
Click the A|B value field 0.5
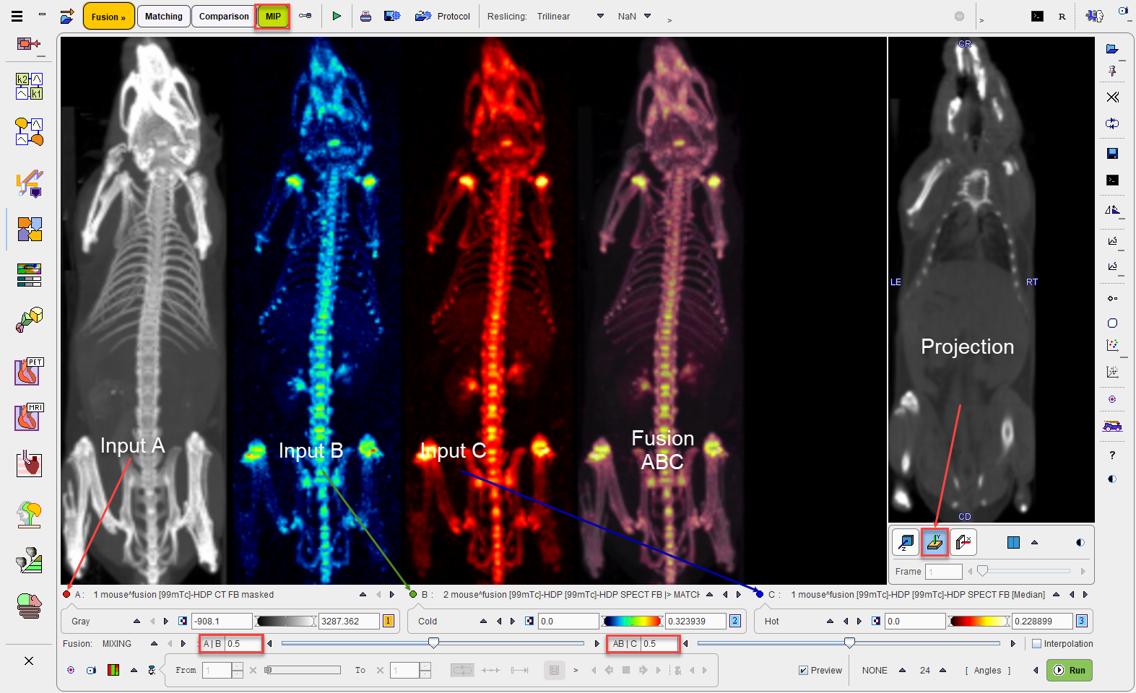point(243,644)
